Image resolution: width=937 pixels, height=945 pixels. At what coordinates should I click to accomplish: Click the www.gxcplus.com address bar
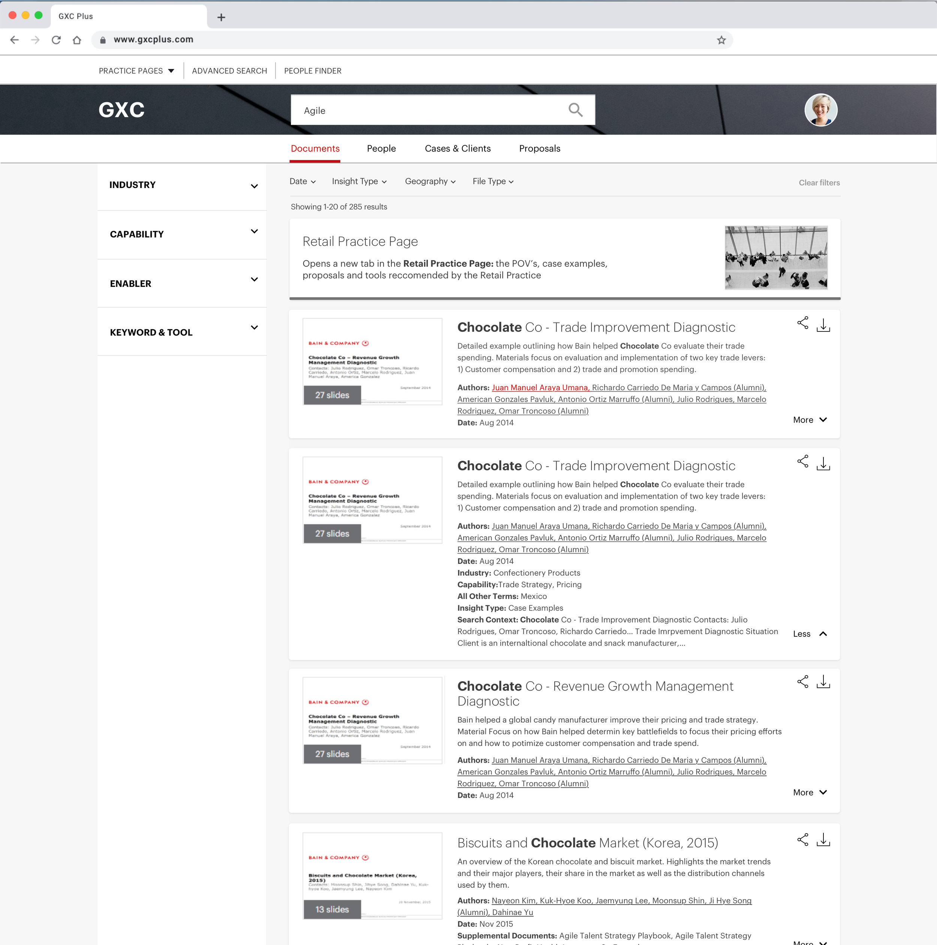(412, 40)
